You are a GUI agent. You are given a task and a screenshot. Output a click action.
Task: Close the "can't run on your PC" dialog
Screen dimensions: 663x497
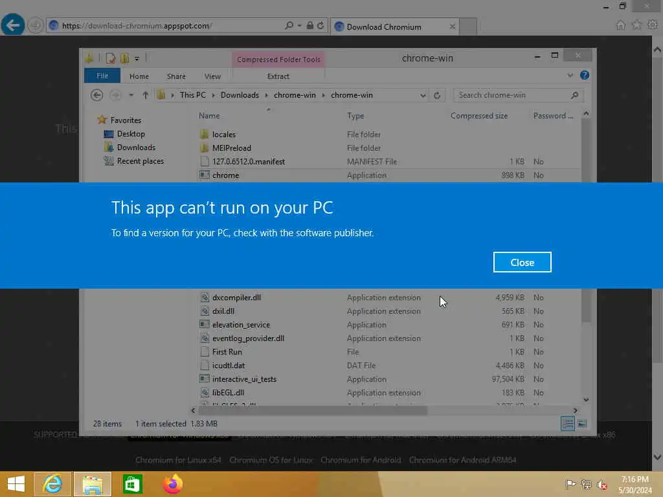[x=522, y=262]
